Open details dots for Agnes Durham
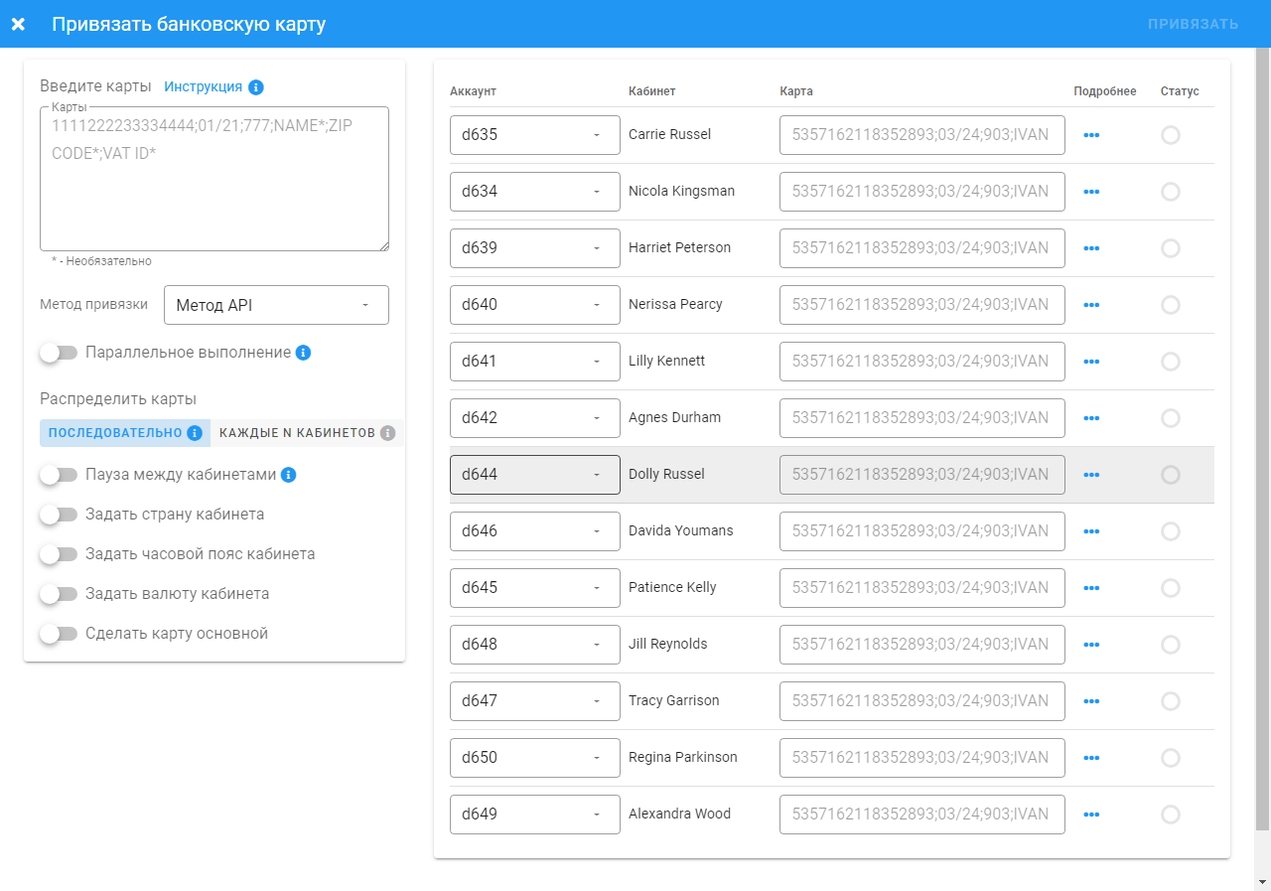The image size is (1271, 891). (x=1092, y=418)
